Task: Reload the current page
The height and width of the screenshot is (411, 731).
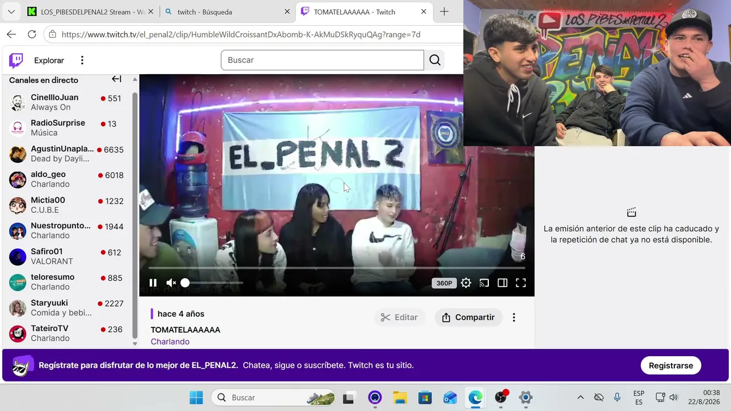Action: coord(32,34)
